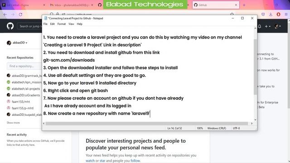Click the Recent Repositories heading
290x163 pixels.
[x=20, y=58]
